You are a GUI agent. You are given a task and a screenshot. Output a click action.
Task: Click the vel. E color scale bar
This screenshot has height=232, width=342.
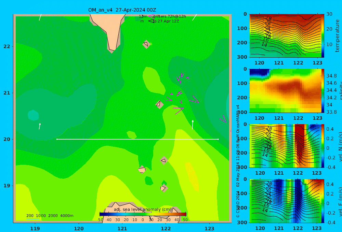(323, 201)
